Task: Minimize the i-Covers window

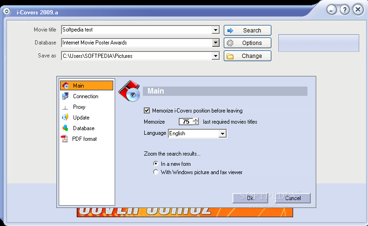Action: tap(331, 10)
